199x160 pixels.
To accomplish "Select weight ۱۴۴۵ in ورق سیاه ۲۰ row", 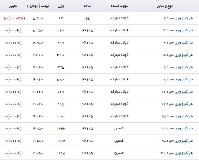I will click(x=61, y=129).
